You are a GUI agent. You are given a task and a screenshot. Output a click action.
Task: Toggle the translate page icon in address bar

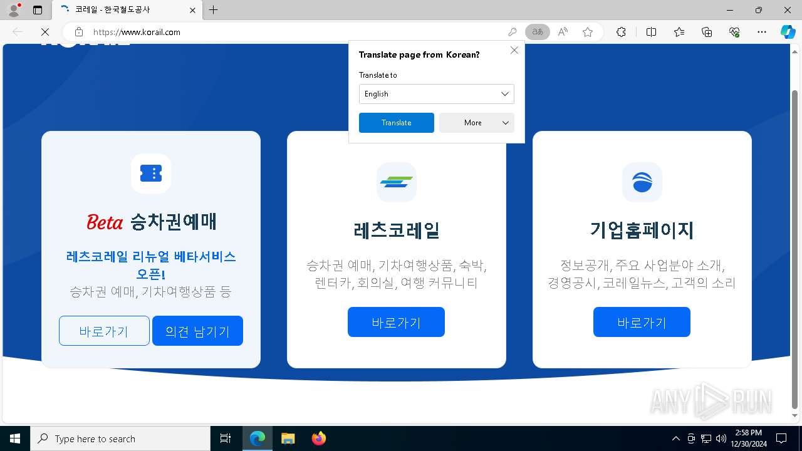(x=538, y=32)
